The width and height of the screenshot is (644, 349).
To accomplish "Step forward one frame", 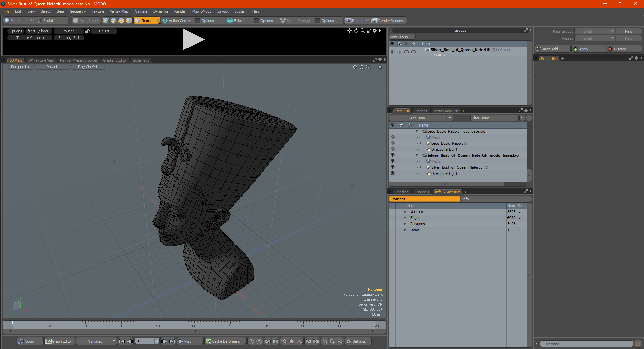I will [x=164, y=341].
